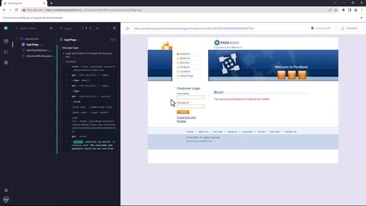Open Chrome three-dot menu
Screen dimensions: 366x206
(x=362, y=10)
